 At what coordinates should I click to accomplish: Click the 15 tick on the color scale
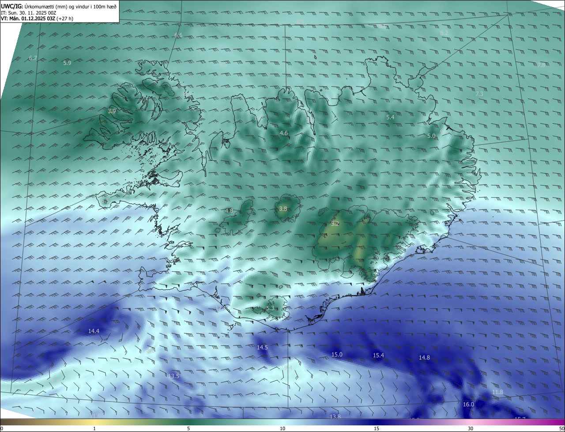[x=377, y=428]
